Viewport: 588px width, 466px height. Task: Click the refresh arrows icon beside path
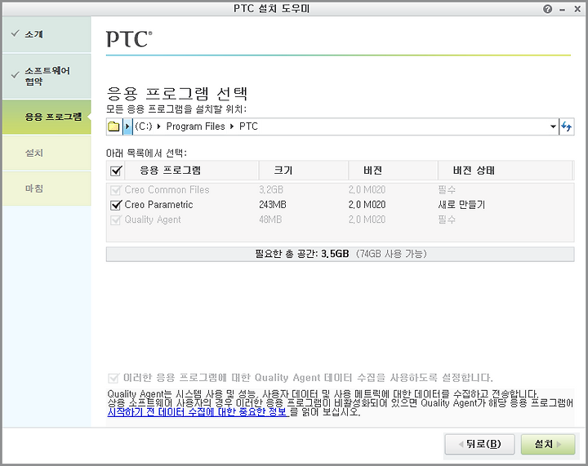[x=566, y=126]
